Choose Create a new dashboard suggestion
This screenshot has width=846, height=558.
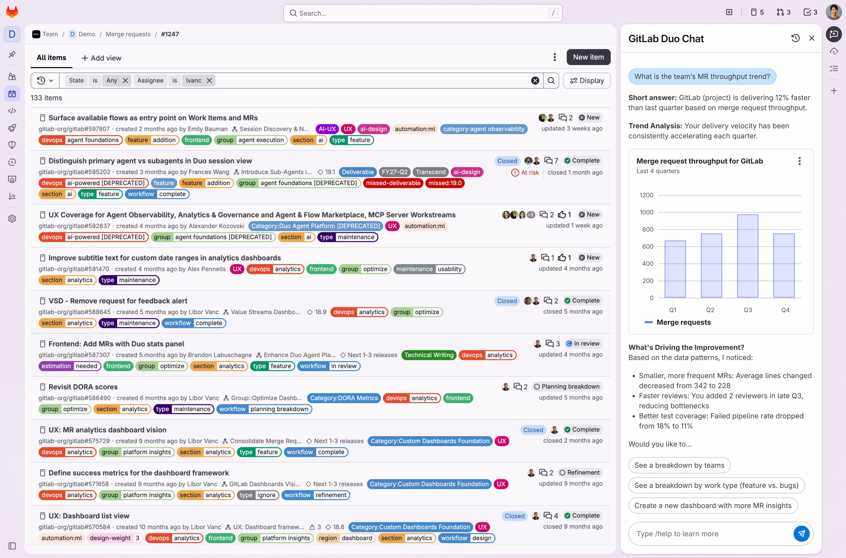coord(713,506)
